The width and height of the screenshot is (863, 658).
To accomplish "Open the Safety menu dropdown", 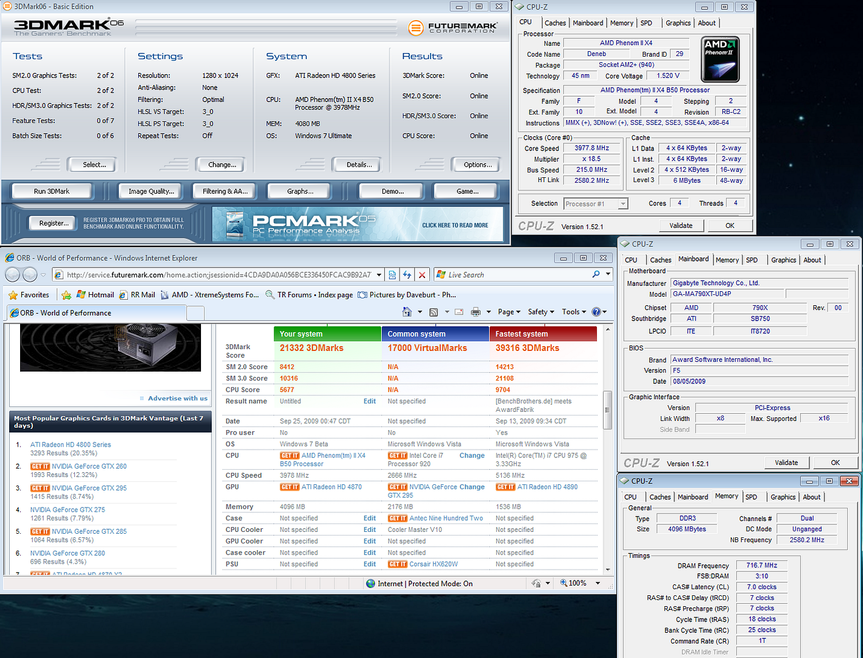I will coord(541,312).
